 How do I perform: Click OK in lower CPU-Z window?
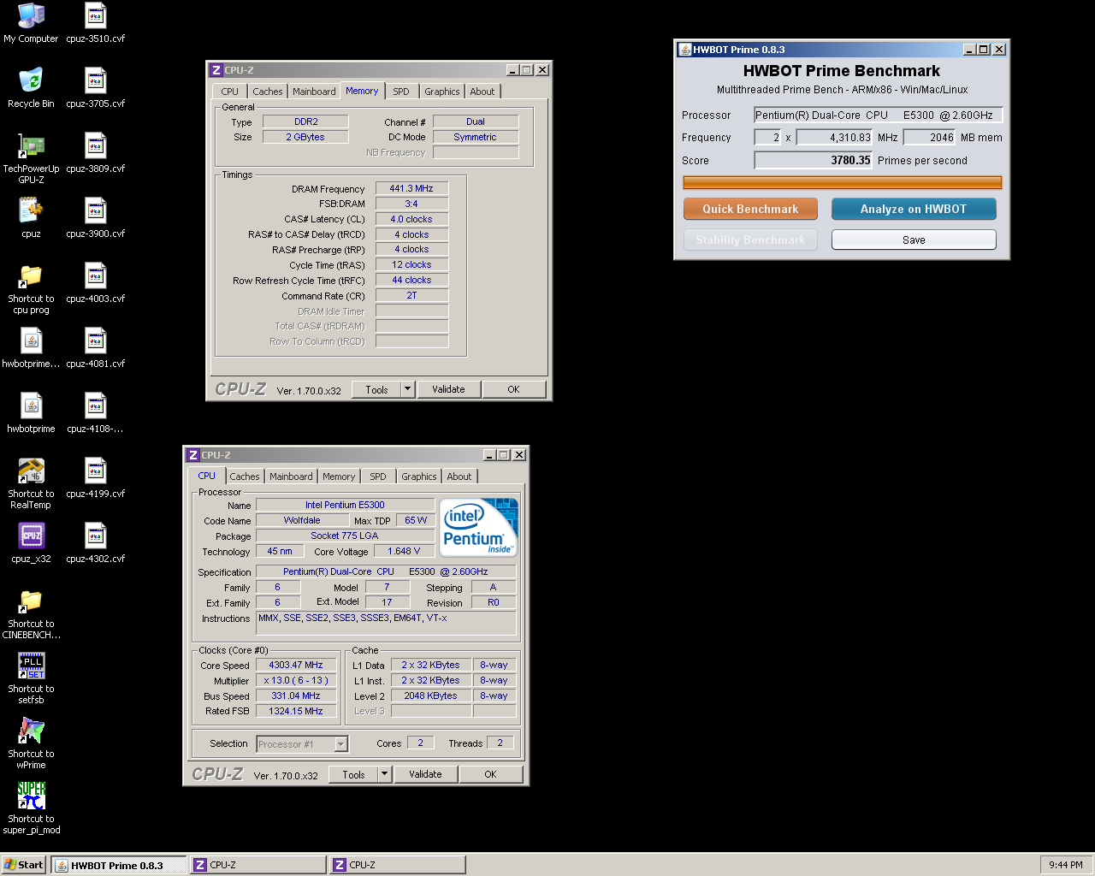(x=490, y=774)
